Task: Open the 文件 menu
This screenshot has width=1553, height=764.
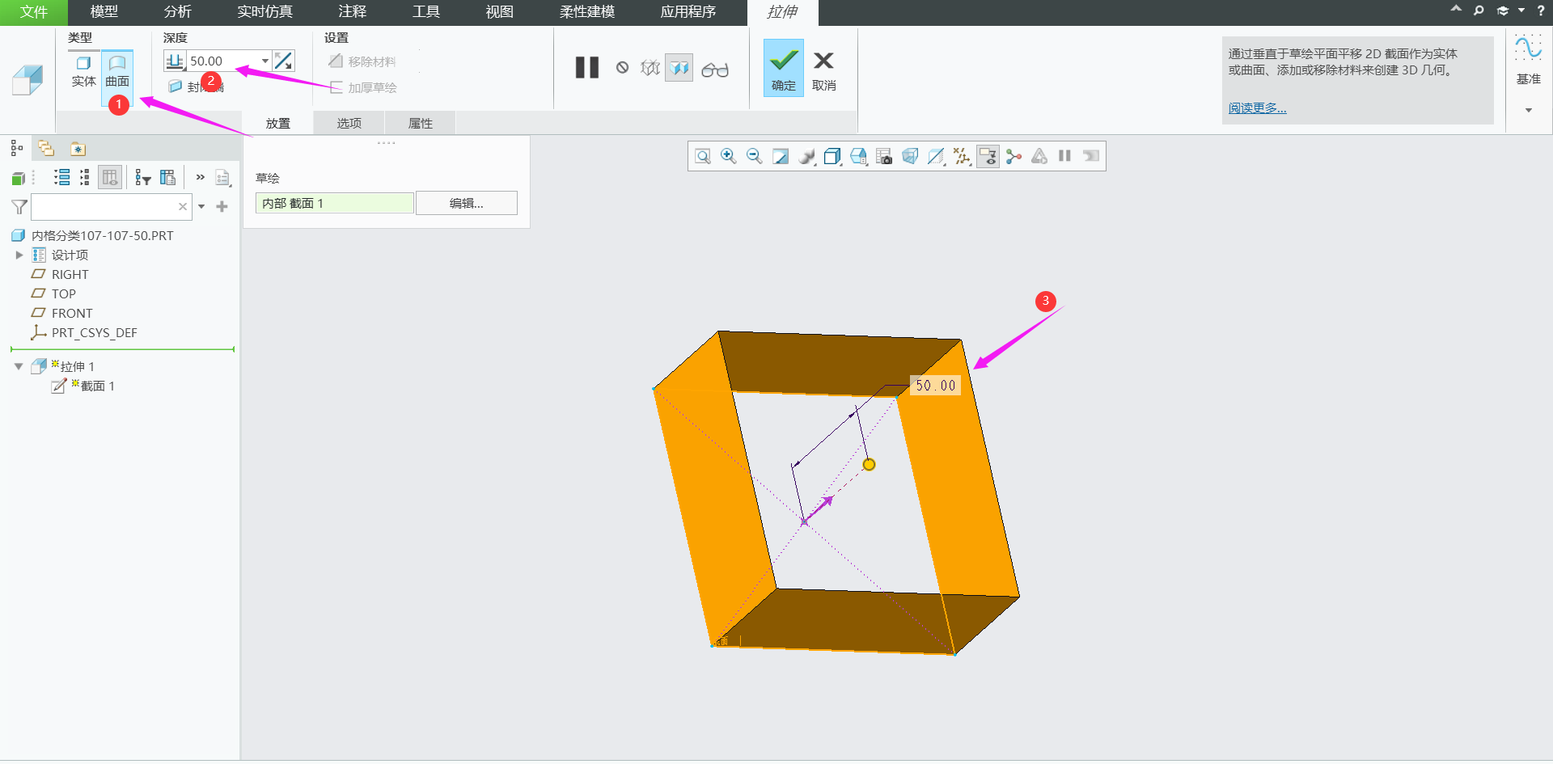Action: point(34,12)
